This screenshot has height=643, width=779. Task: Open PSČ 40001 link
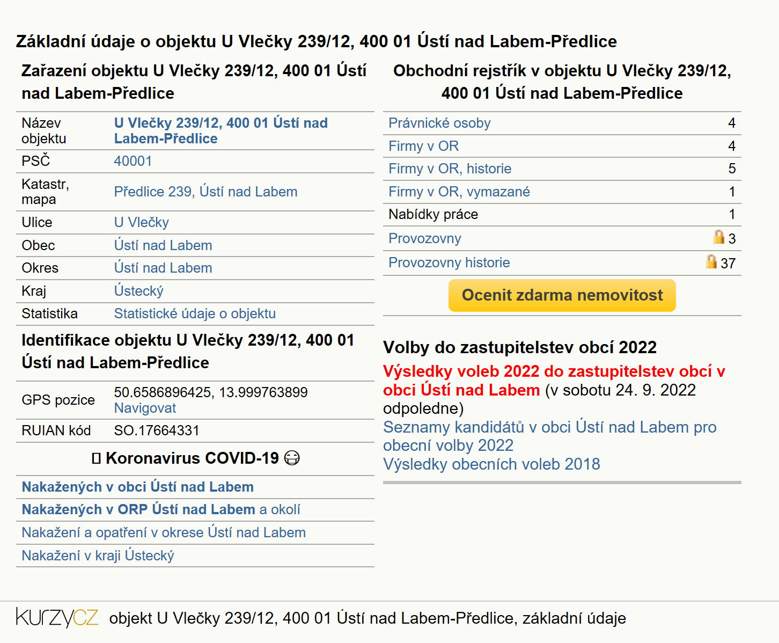(133, 161)
